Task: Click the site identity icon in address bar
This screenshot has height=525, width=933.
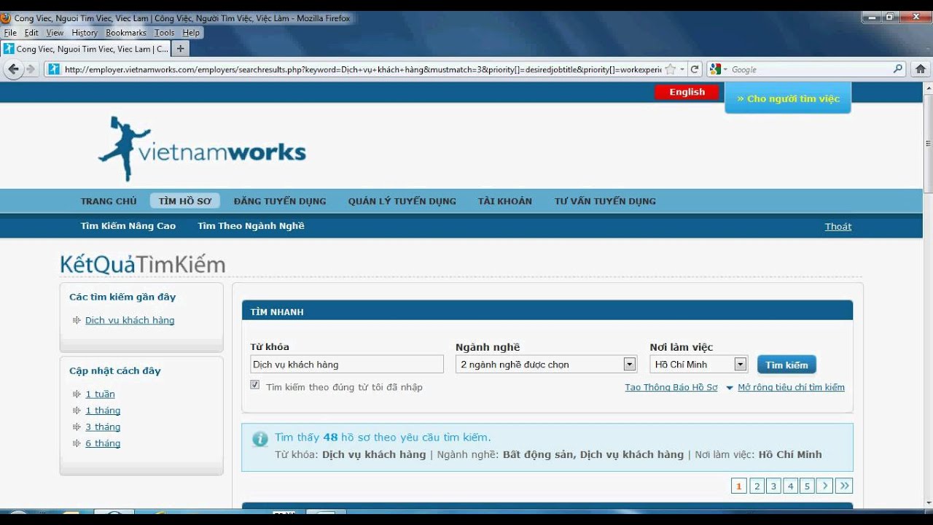Action: [x=54, y=69]
